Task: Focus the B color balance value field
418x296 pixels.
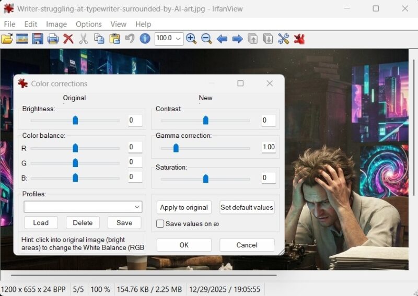Action: 135,177
